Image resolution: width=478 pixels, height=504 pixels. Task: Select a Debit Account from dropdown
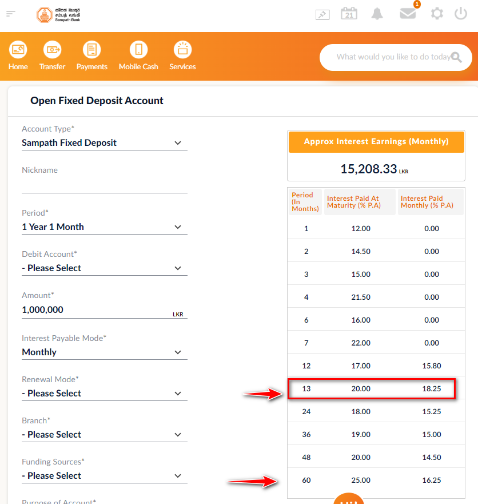tap(105, 268)
